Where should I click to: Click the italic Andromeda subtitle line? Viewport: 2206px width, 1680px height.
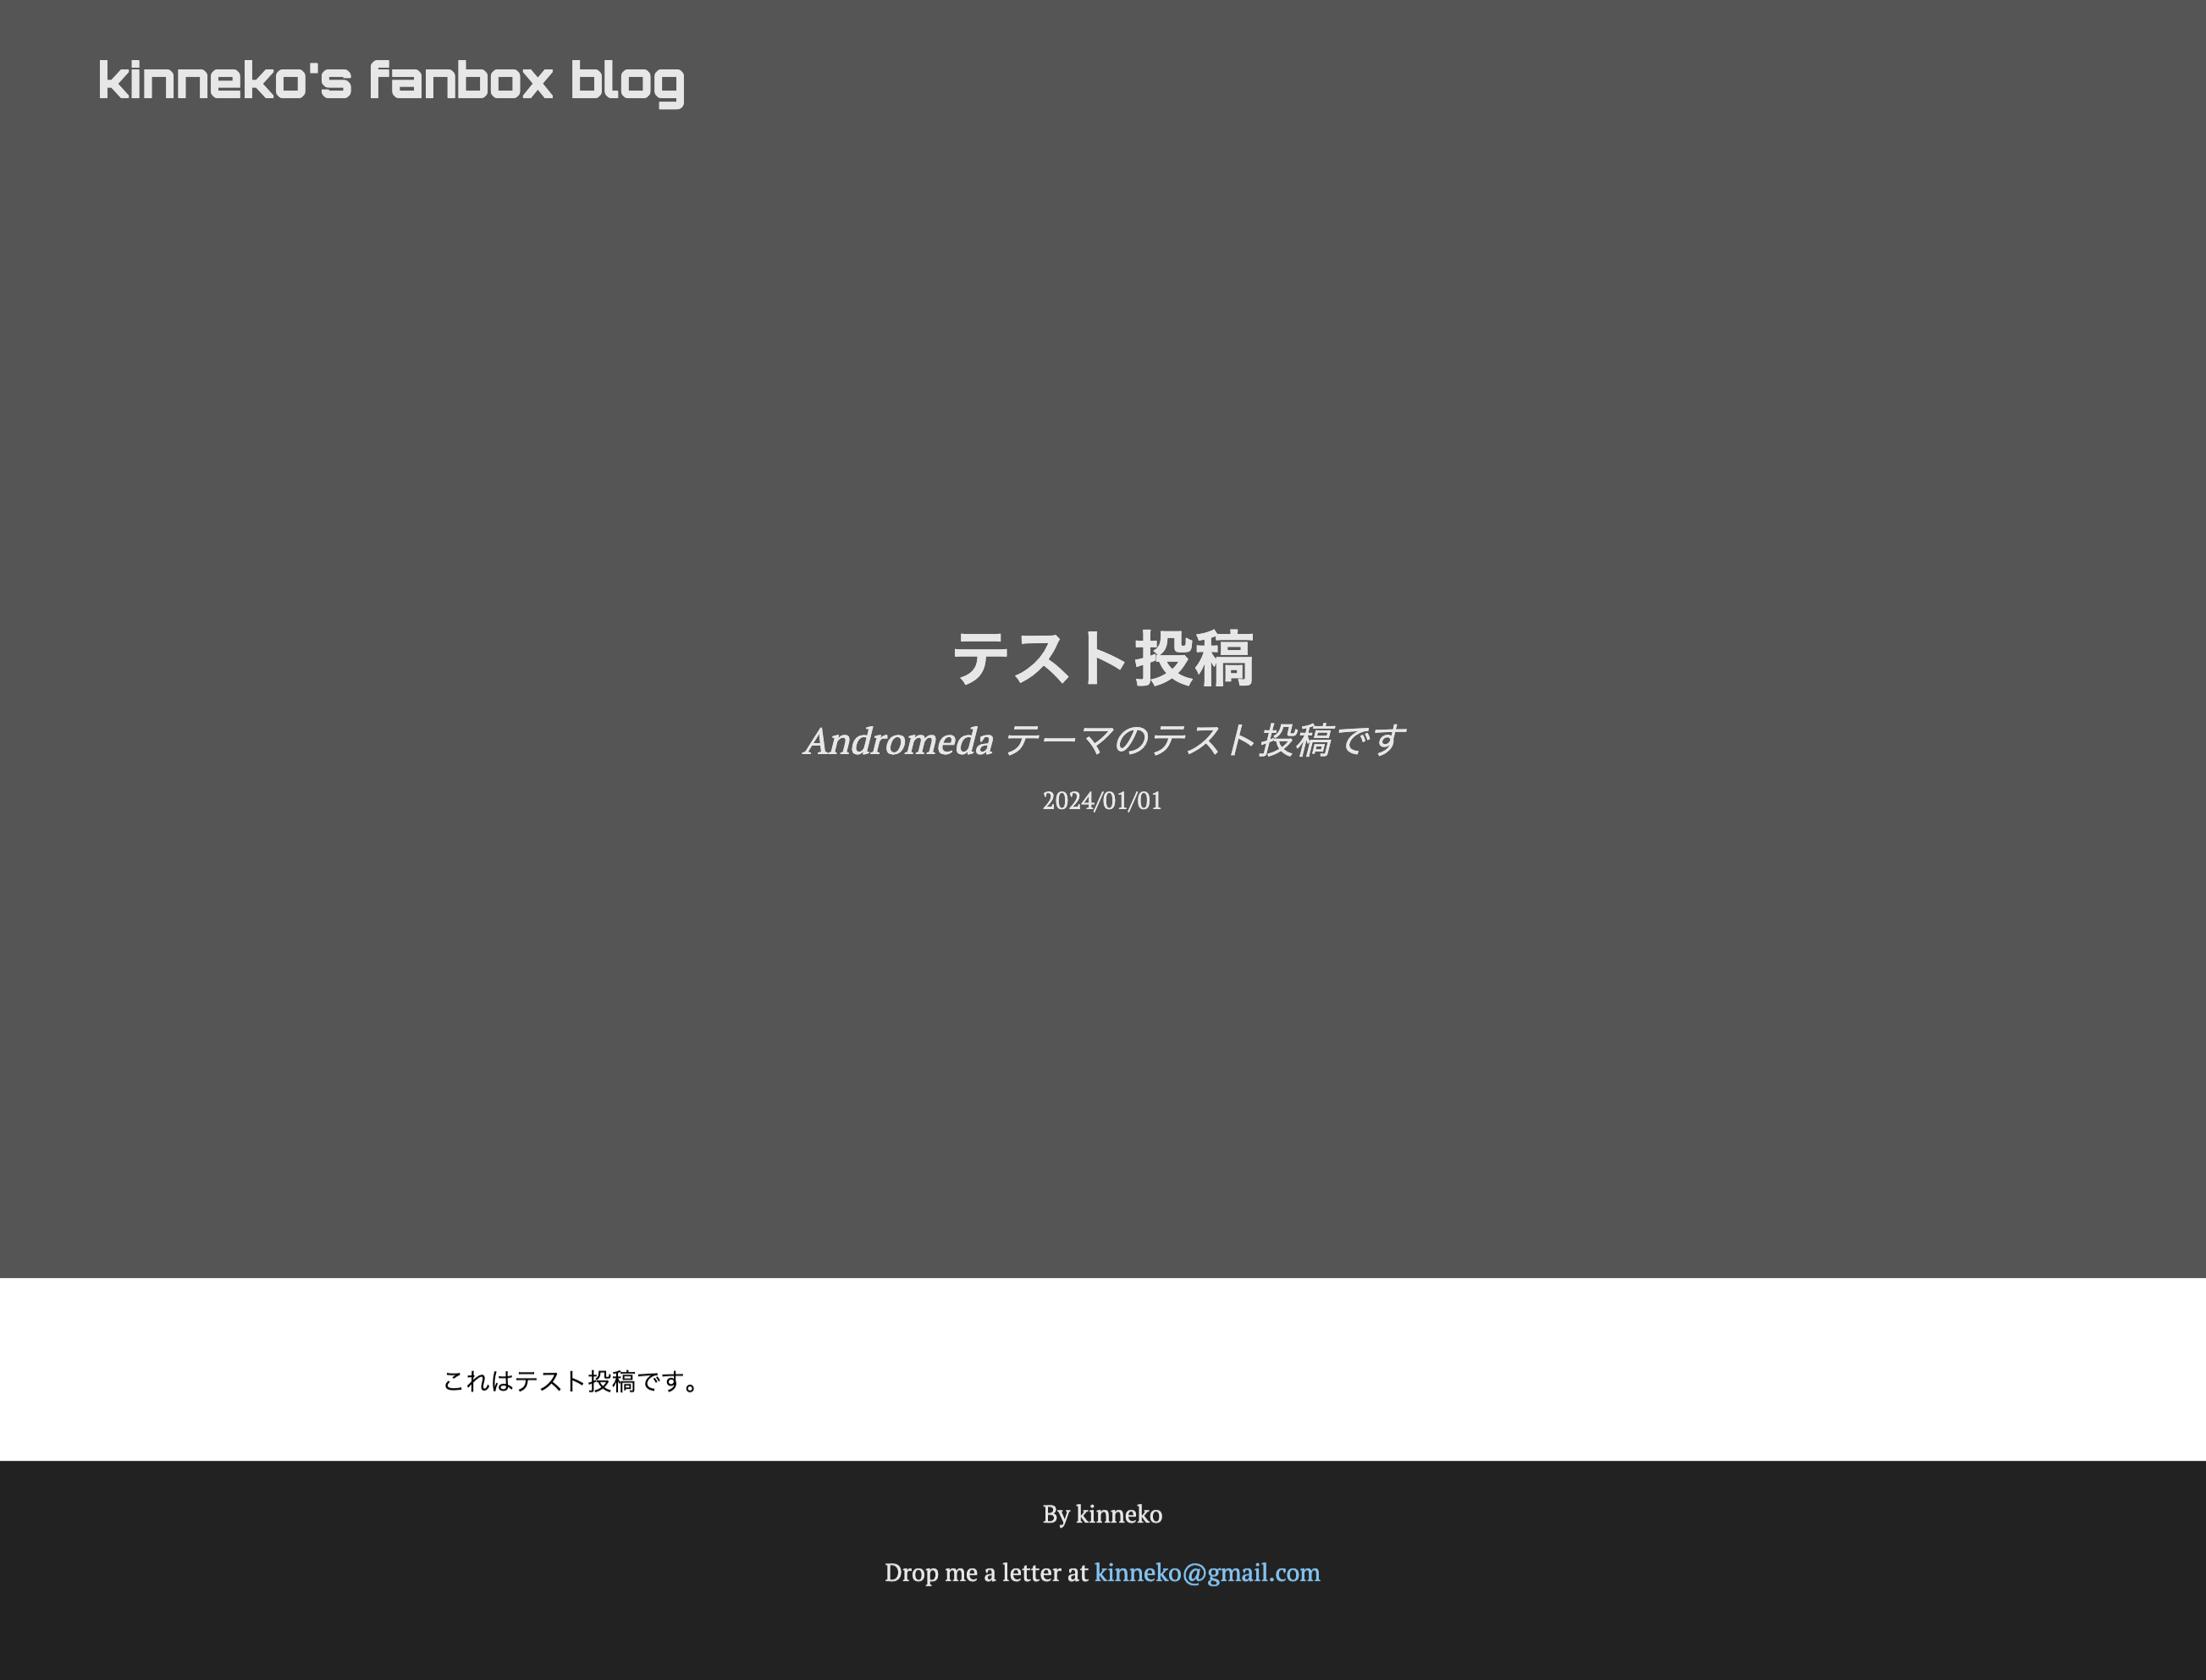point(1103,741)
